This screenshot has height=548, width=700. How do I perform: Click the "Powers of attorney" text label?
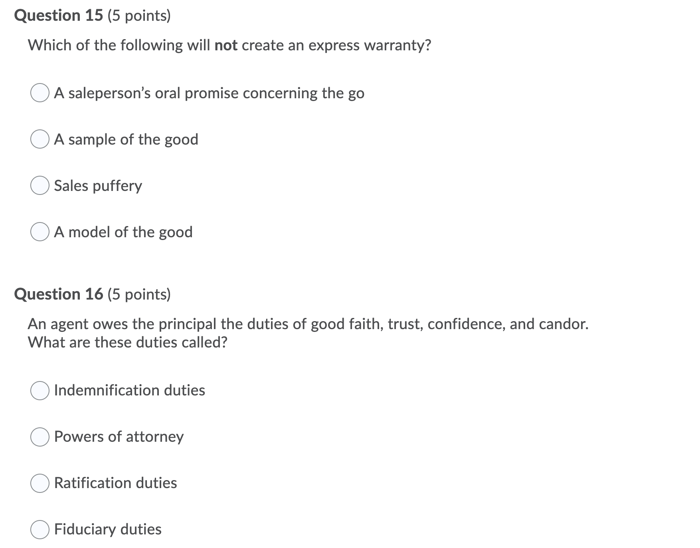click(119, 437)
